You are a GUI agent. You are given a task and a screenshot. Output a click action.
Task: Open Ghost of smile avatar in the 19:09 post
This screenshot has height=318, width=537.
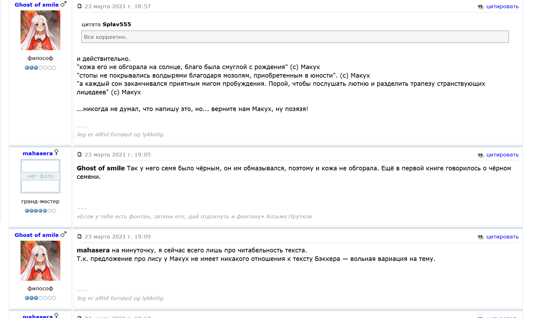click(x=40, y=261)
